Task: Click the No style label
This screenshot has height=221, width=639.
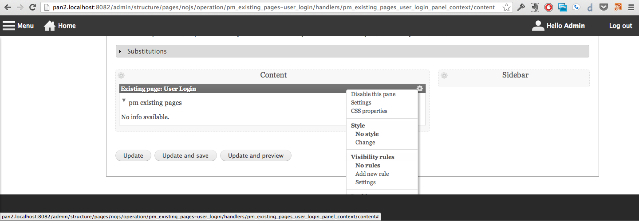Action: click(367, 134)
